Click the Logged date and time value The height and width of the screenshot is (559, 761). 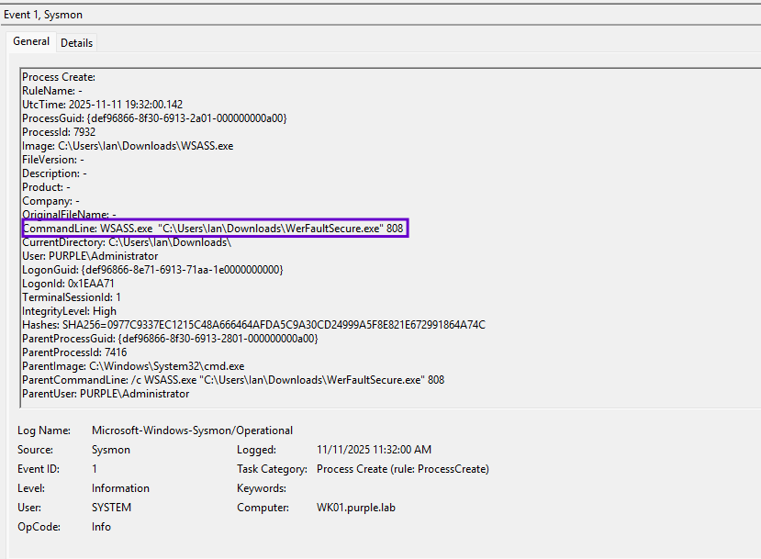(x=374, y=450)
